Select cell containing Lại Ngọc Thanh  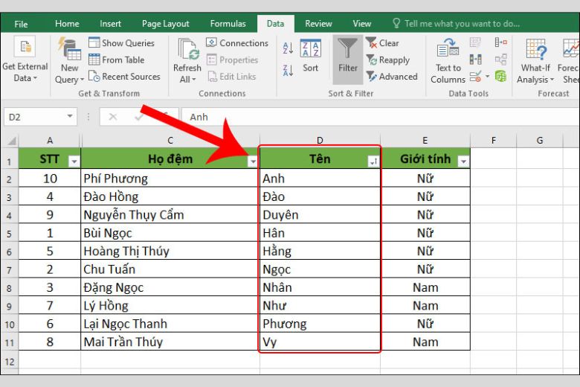[170, 324]
